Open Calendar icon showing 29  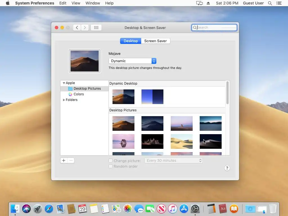82,209
